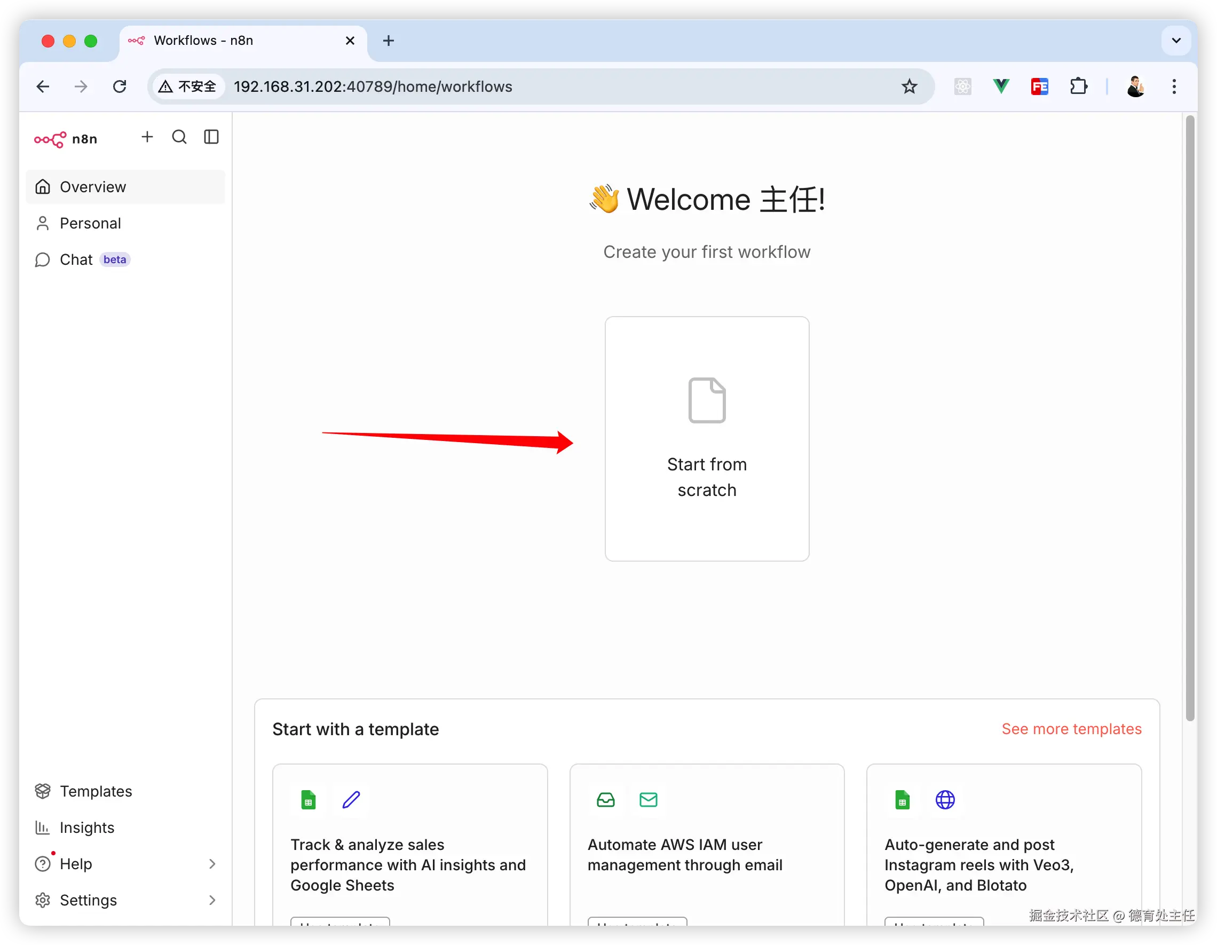Open Templates from sidebar

pyautogui.click(x=96, y=791)
